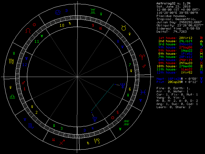The height and width of the screenshot is (154, 205).
Task: Click the 'Julian Day: 2458292.6667' line
Action: [x=179, y=22]
